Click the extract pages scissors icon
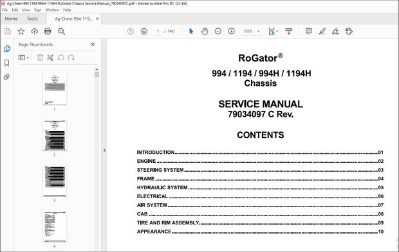The image size is (399, 252). (x=50, y=58)
